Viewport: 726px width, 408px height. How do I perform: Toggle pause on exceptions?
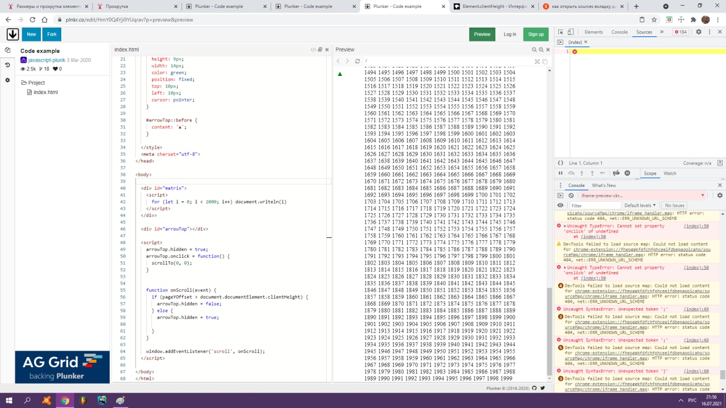(x=627, y=173)
